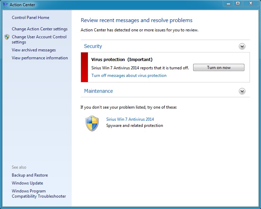The image size is (261, 209).
Task: Maximize the Action Center window
Action: [238, 3]
